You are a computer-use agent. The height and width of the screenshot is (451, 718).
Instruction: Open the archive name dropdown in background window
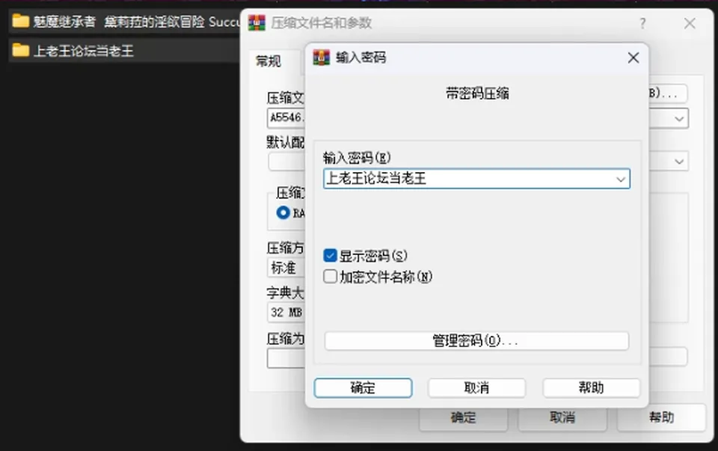point(679,119)
